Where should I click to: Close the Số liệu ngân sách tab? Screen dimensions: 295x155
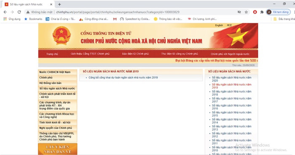coord(51,4)
